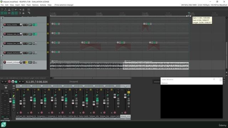
Task: Adjust volume knob on Jetpack_Unlooped track
Action: pyautogui.click(x=21, y=62)
